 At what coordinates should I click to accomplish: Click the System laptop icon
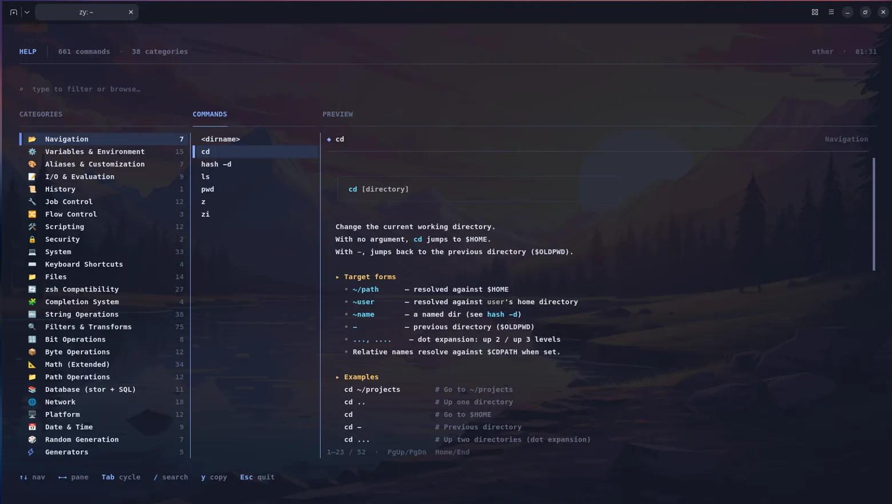32,252
